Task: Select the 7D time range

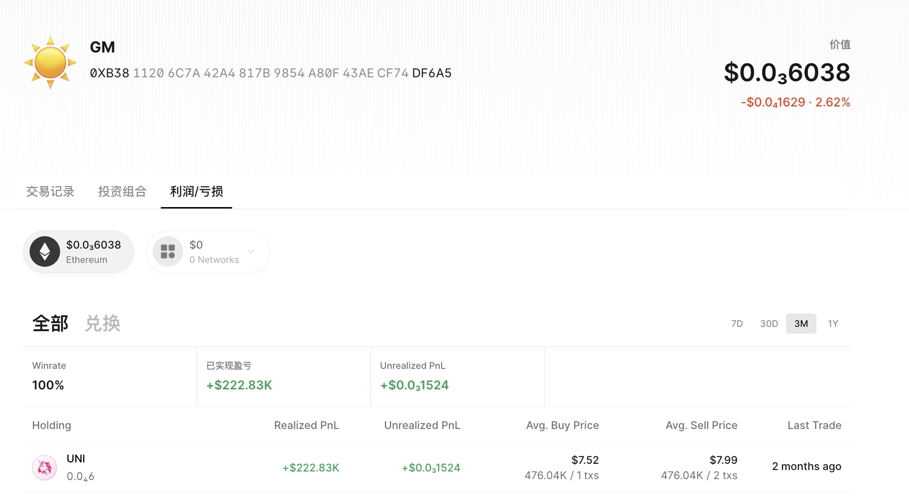Action: 737,324
